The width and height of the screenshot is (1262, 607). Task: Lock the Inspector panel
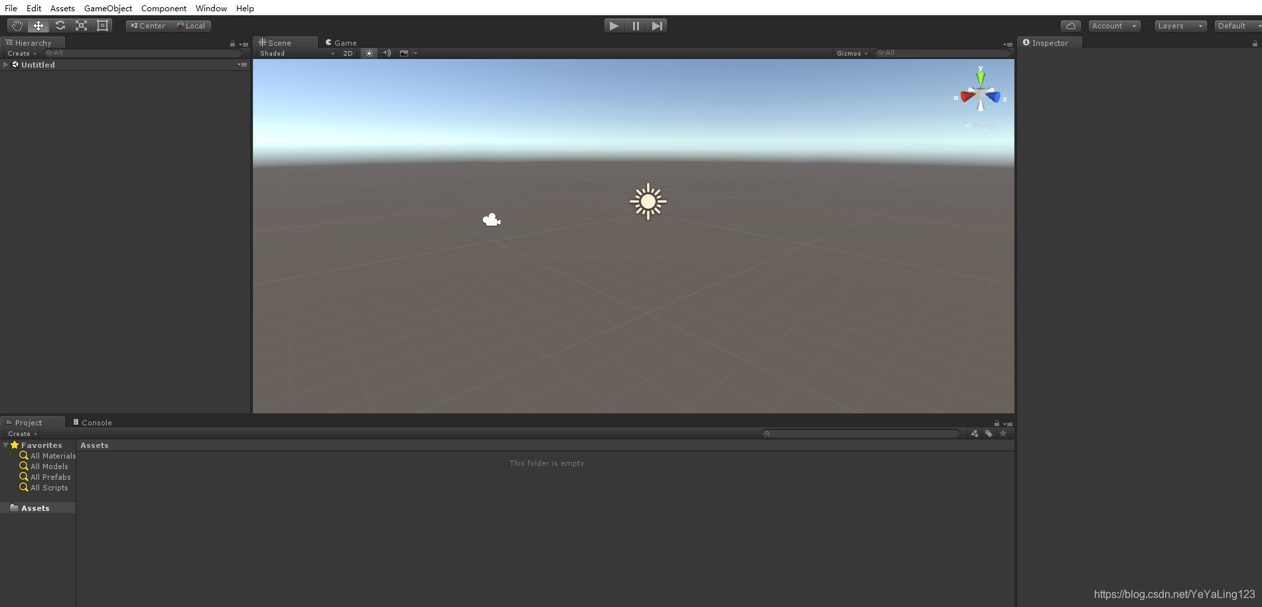1255,44
